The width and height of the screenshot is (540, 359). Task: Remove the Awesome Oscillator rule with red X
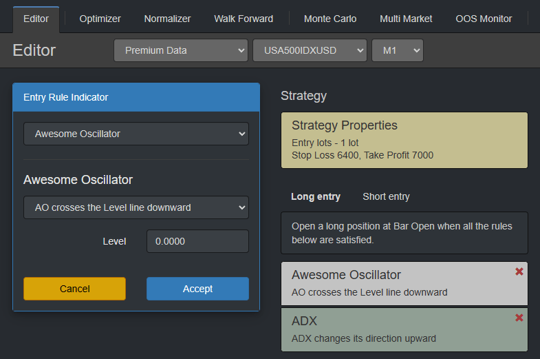(x=519, y=271)
